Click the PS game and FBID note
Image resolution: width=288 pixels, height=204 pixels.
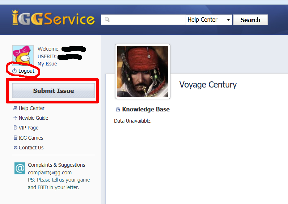59,184
